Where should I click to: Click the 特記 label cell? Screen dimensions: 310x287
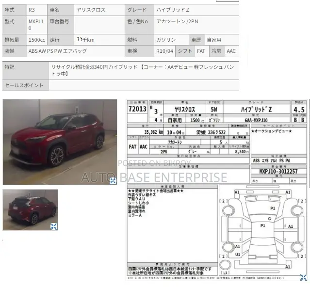[26, 70]
